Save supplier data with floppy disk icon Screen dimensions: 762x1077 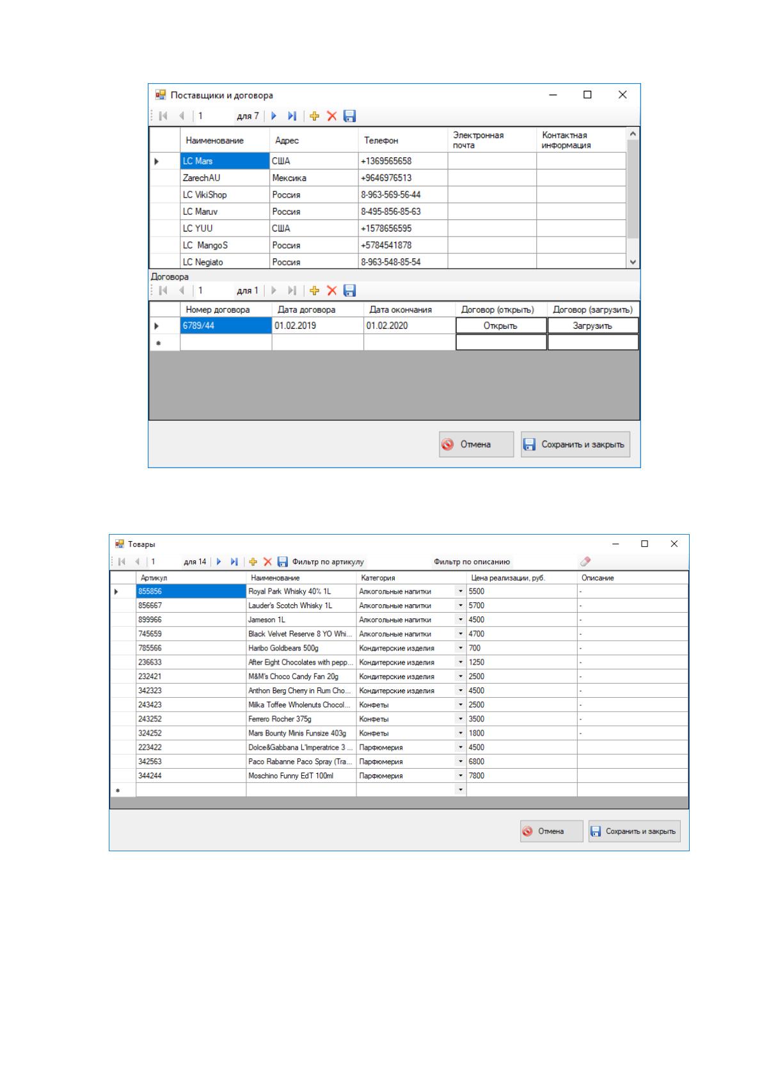point(349,116)
